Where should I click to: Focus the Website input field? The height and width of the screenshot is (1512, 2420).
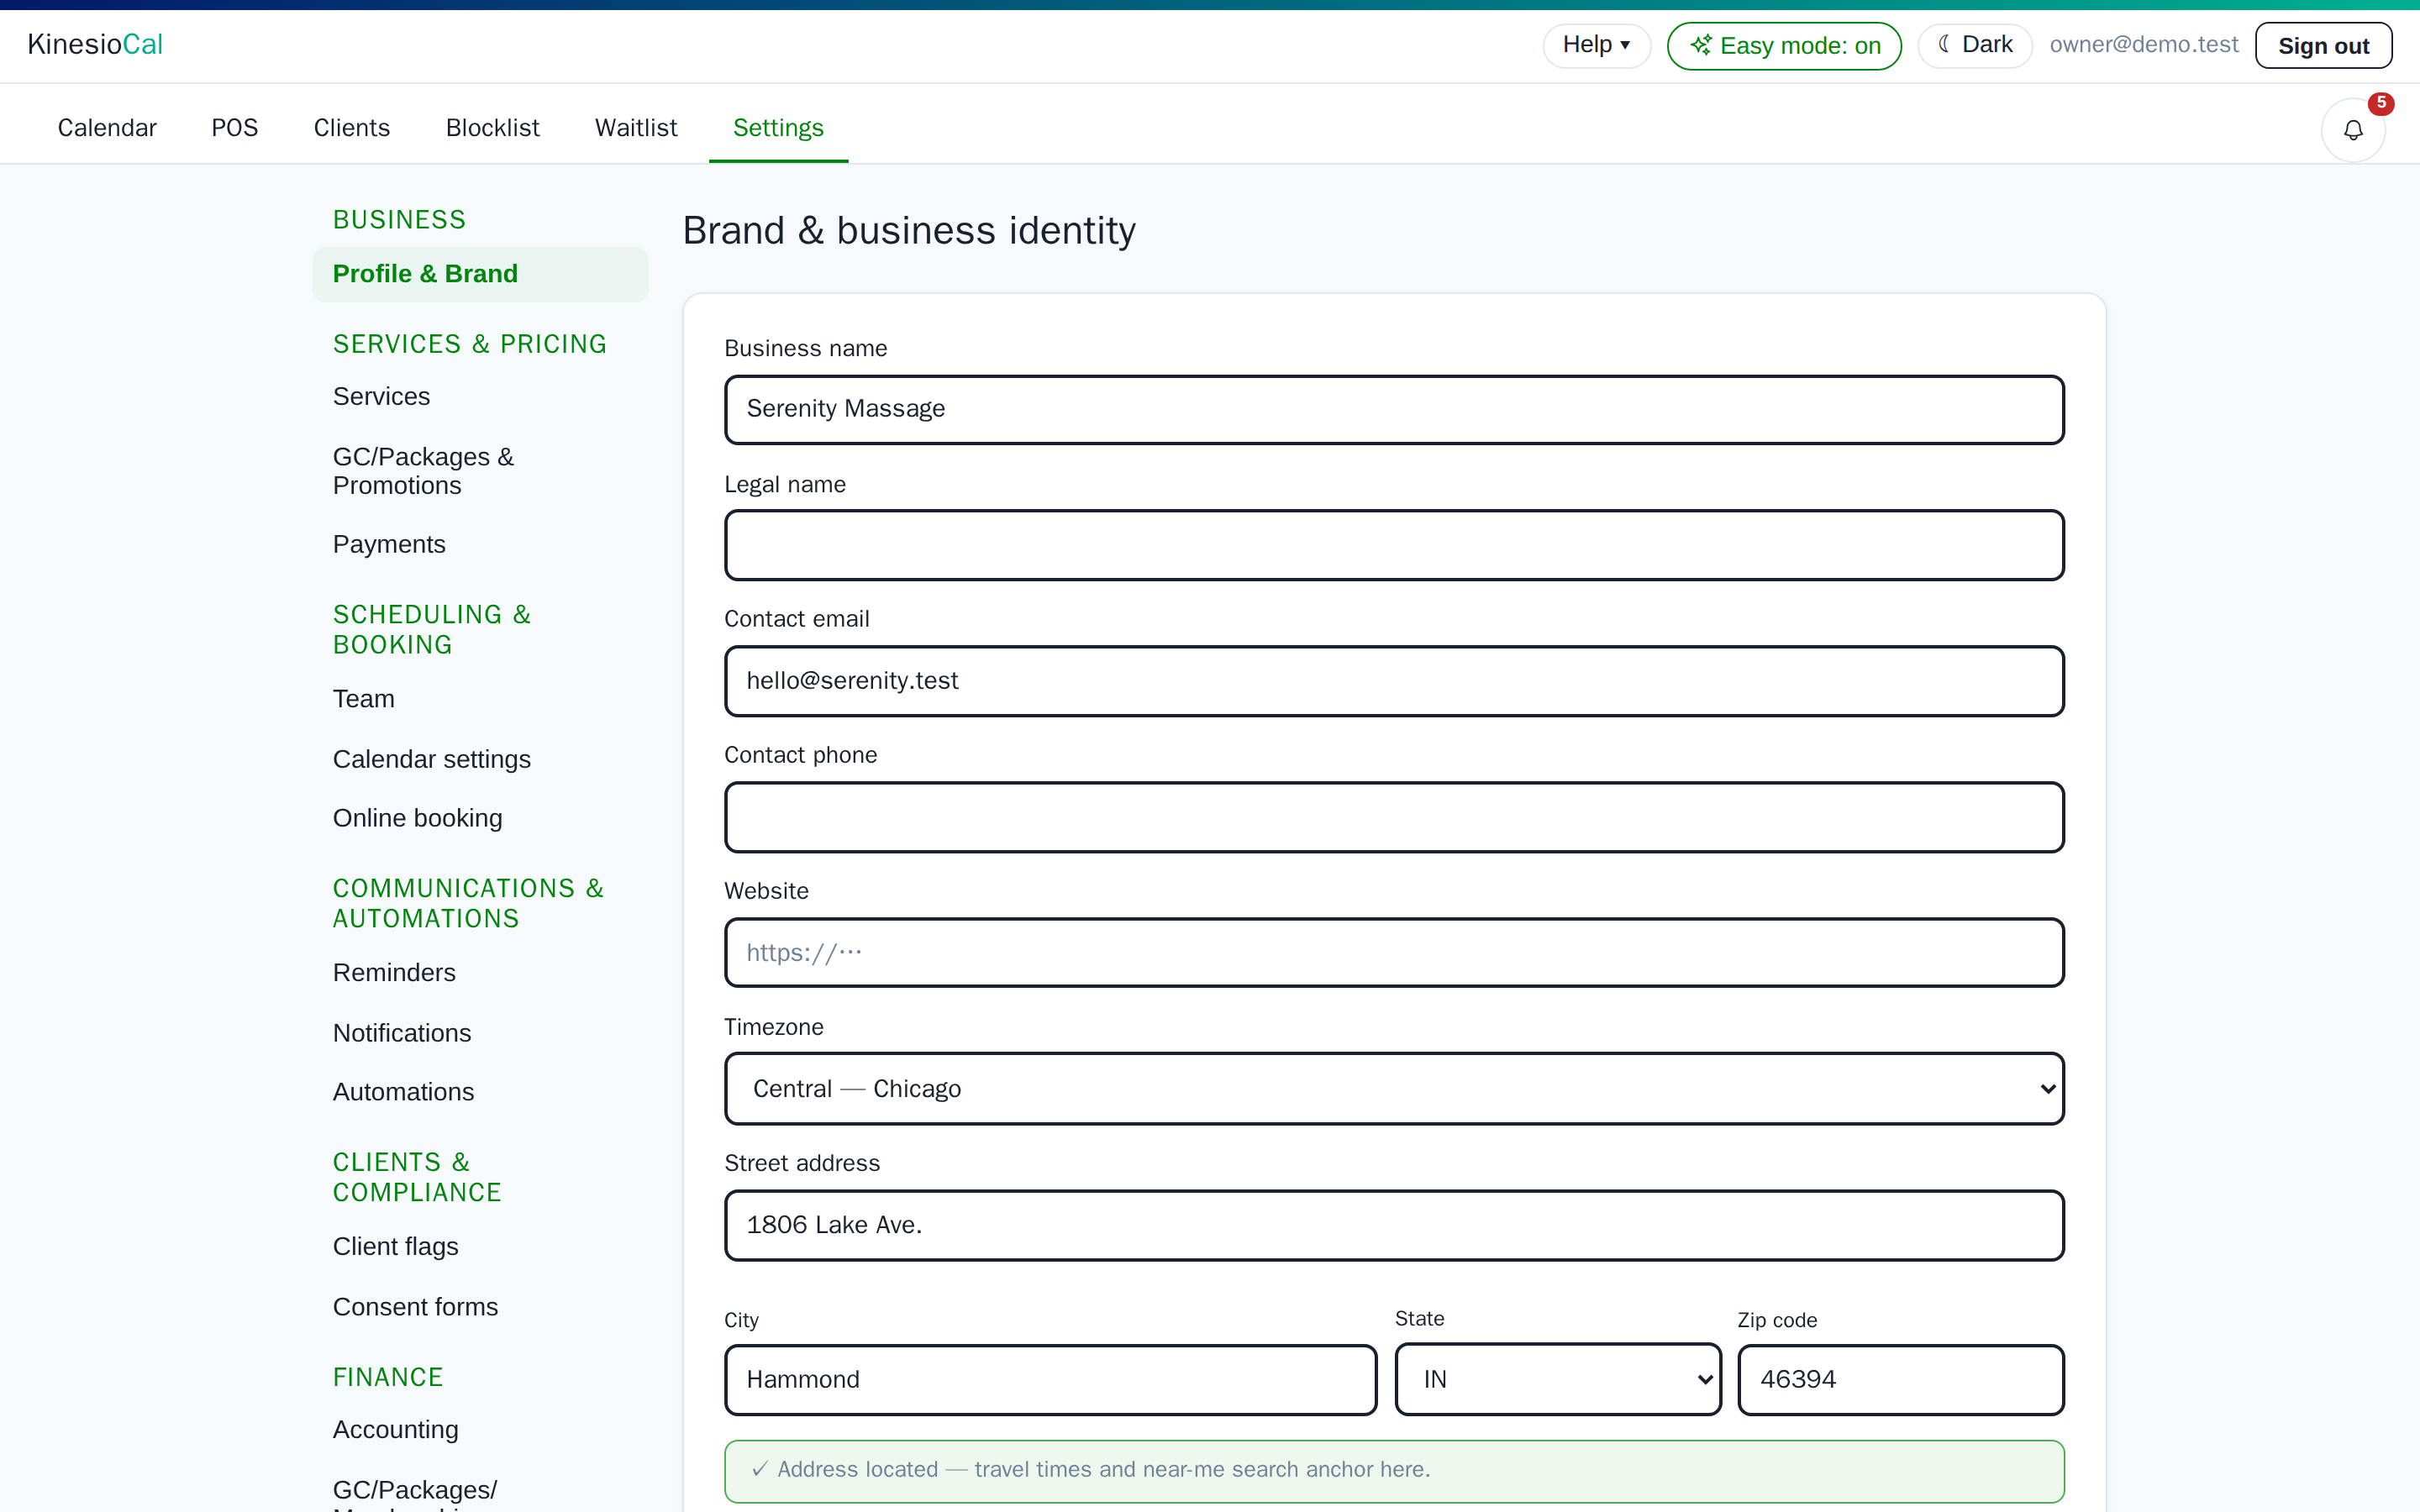[1394, 953]
